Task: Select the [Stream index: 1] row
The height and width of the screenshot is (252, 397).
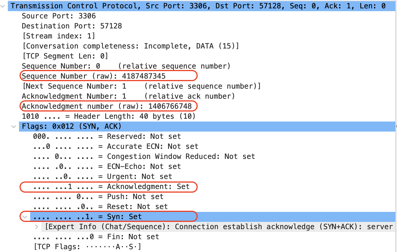Action: tap(59, 36)
